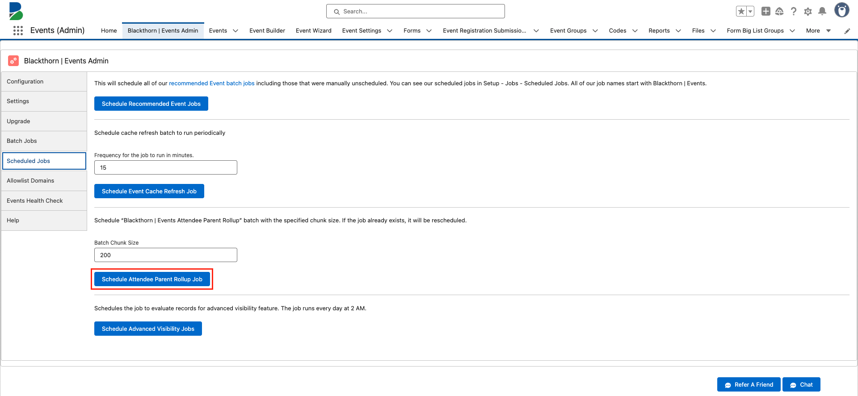This screenshot has height=396, width=858.
Task: Click the search magnifier icon
Action: tap(336, 12)
